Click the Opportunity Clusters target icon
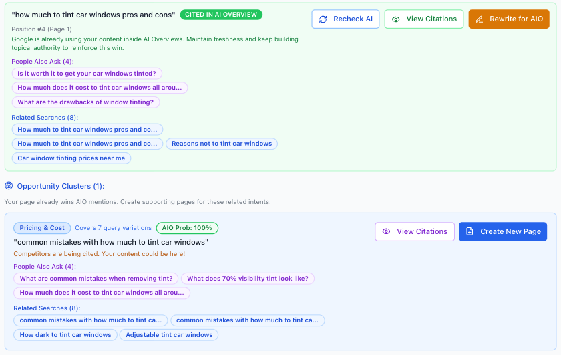The image size is (561, 355). pyautogui.click(x=9, y=186)
